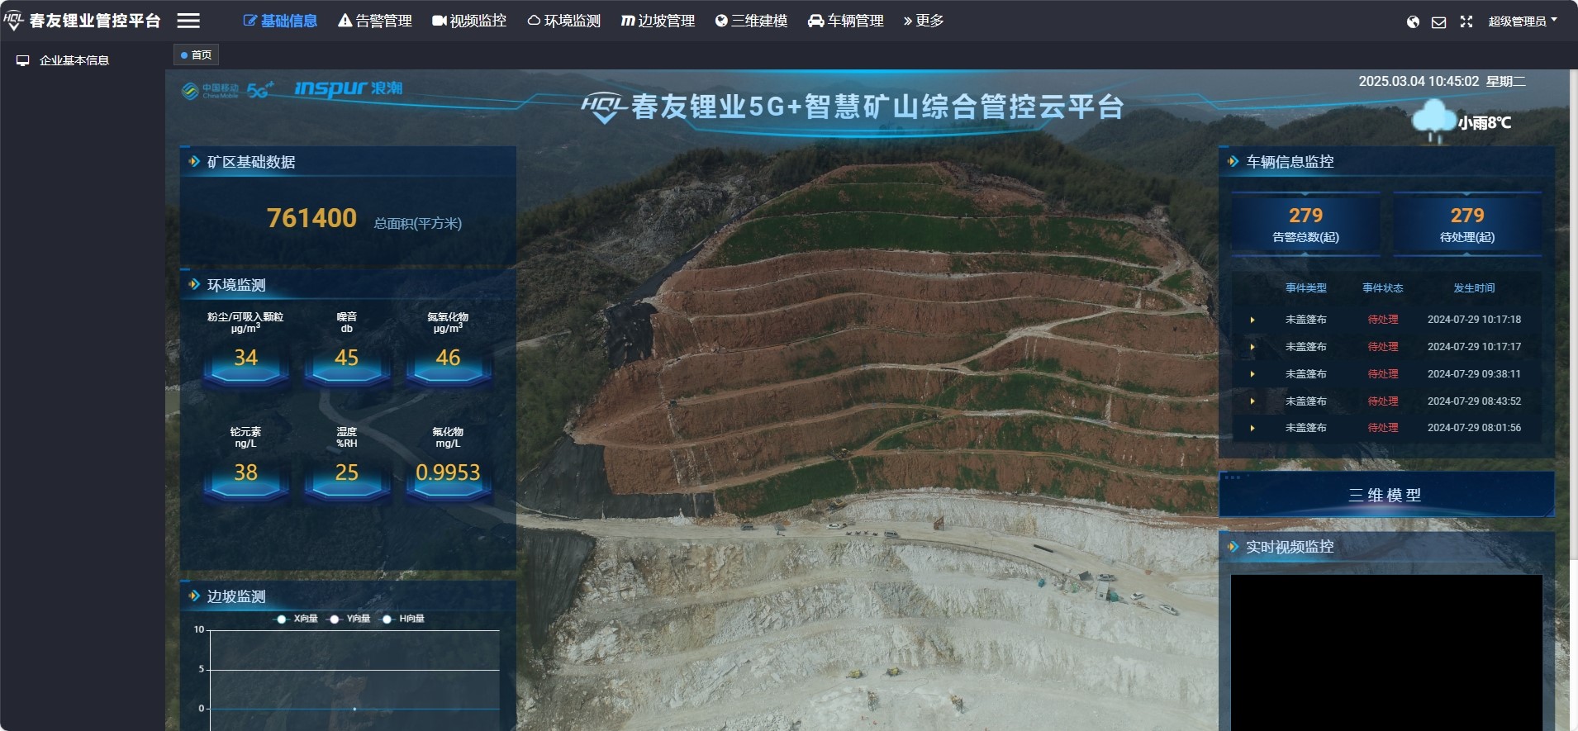Click the arrow icon beside 实时视频监控 title
This screenshot has width=1578, height=731.
(1233, 546)
